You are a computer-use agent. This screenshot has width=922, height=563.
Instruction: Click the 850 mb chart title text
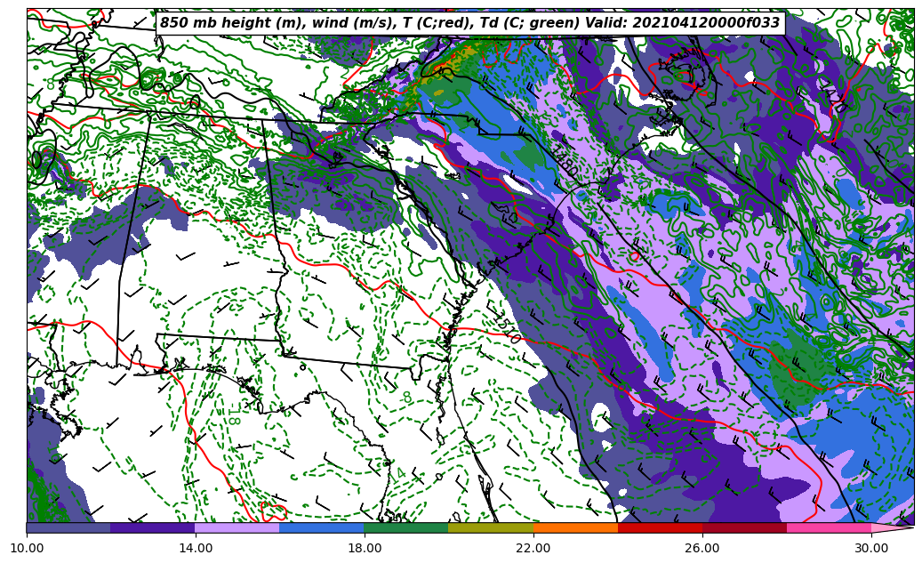469,23
